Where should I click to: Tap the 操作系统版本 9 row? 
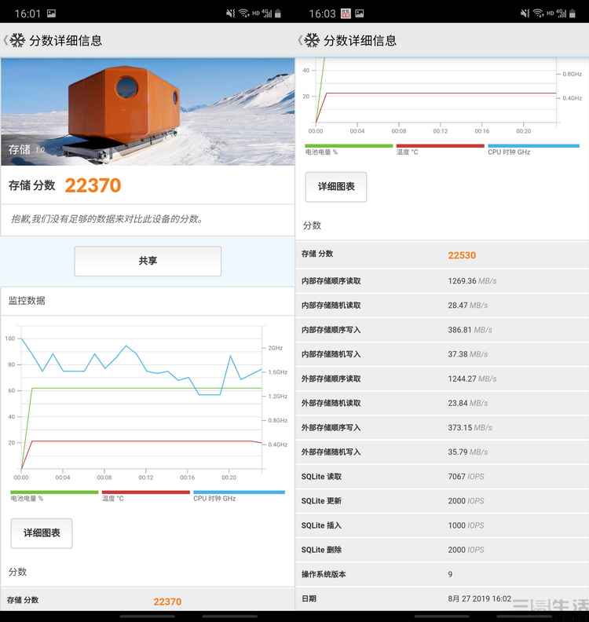[x=442, y=574]
